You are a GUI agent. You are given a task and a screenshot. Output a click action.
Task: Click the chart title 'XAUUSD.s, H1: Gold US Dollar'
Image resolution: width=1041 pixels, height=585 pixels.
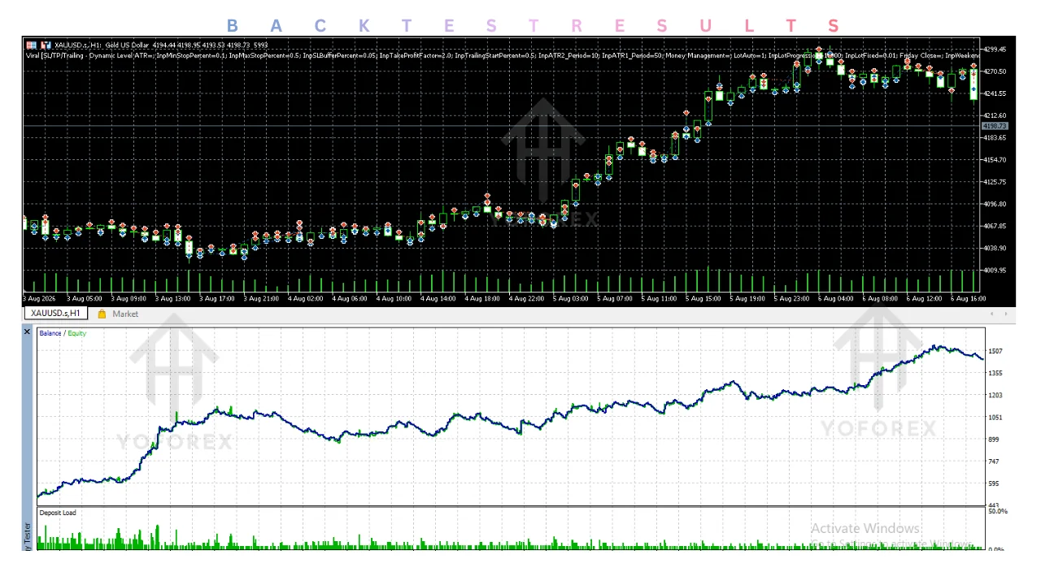click(x=103, y=45)
